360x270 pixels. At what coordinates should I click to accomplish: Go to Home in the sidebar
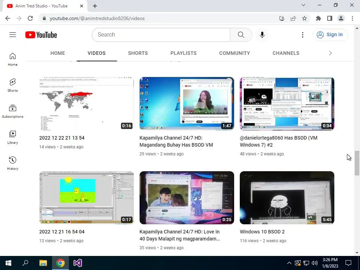click(x=13, y=59)
